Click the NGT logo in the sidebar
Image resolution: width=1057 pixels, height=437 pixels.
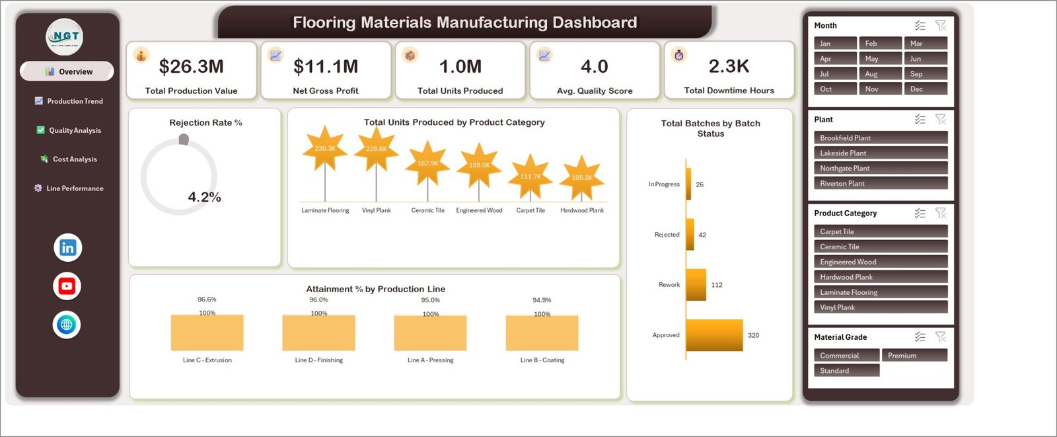65,37
